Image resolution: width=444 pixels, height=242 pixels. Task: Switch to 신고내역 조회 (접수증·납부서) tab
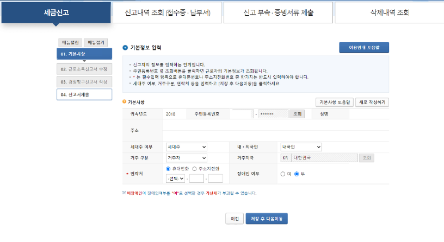tap(168, 12)
